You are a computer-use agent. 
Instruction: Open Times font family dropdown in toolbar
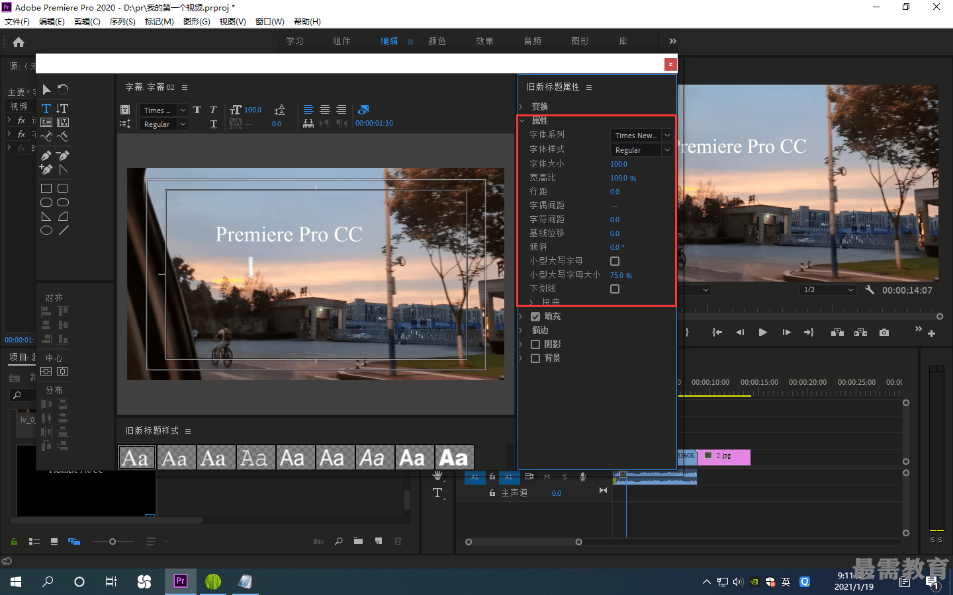click(163, 110)
